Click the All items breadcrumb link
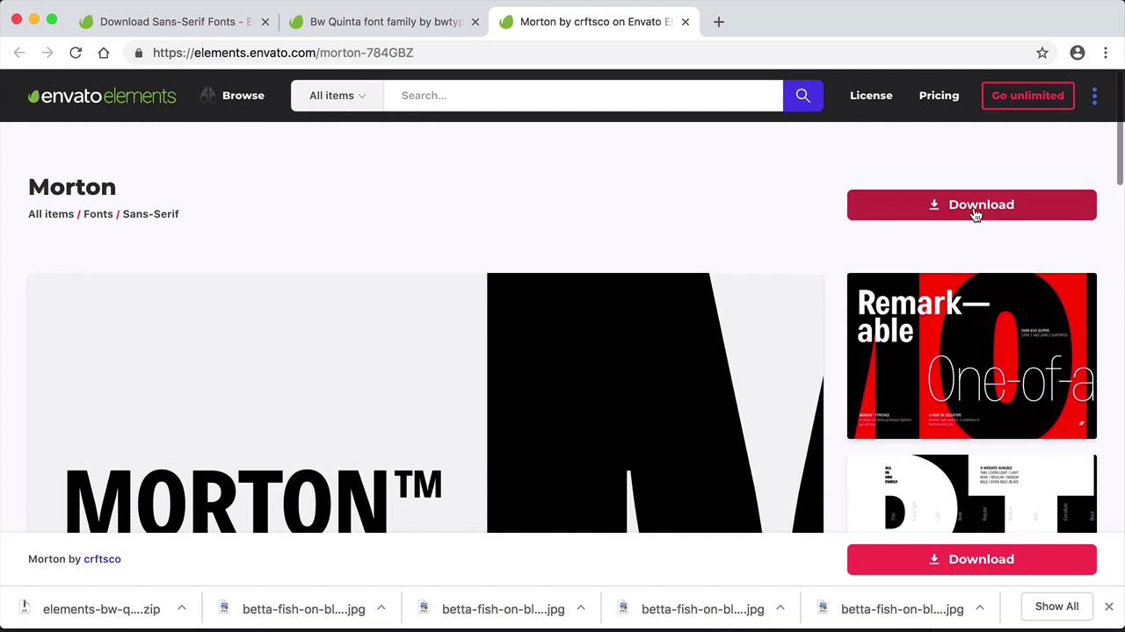Image resolution: width=1125 pixels, height=632 pixels. point(51,214)
